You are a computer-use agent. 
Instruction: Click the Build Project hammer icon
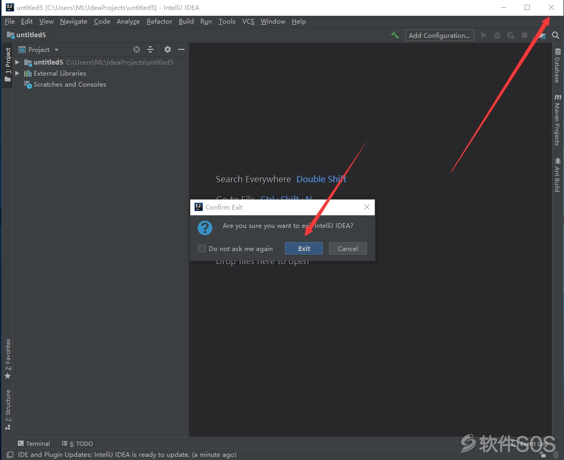(395, 35)
